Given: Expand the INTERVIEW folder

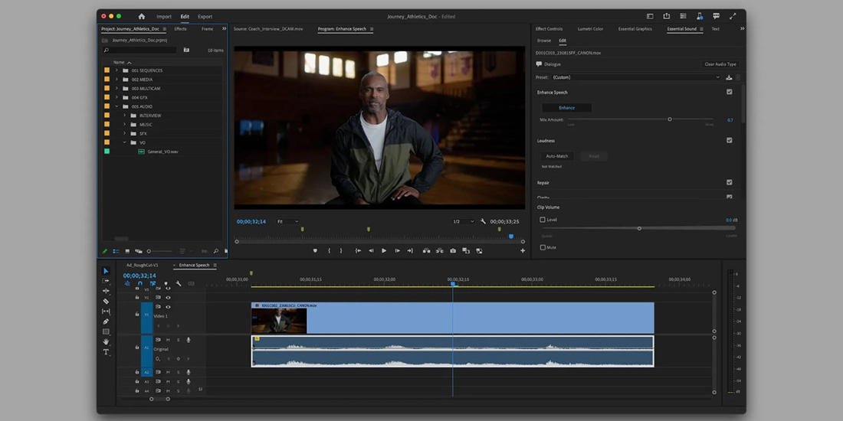Looking at the screenshot, I should (124, 116).
